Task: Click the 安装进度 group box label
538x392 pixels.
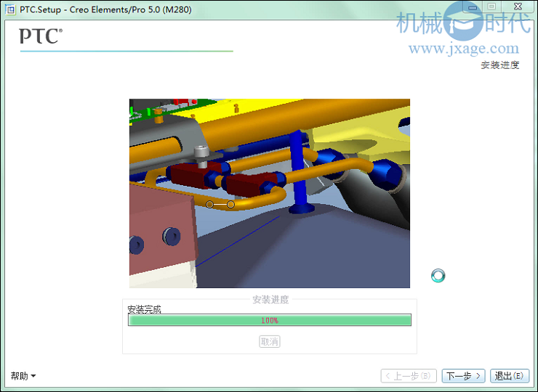Action: (270, 300)
